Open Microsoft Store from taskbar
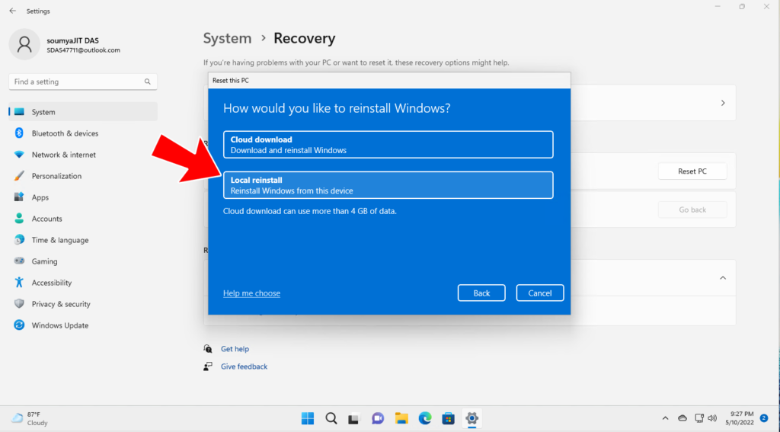780x432 pixels. tap(448, 418)
